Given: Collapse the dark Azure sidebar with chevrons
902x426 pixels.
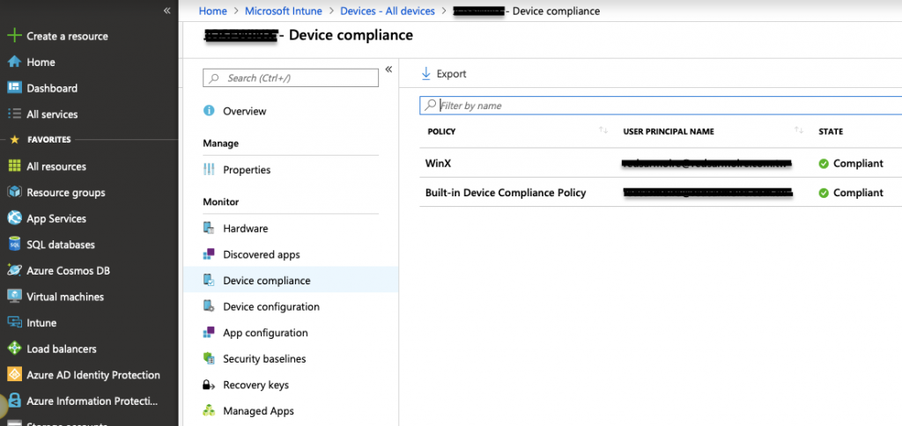Looking at the screenshot, I should pos(166,11).
